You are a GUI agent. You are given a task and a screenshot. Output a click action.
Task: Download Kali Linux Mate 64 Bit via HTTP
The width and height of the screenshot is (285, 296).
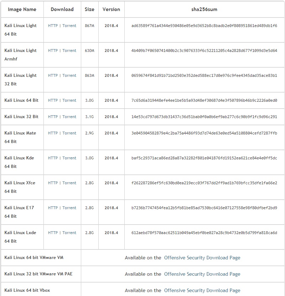[53, 133]
